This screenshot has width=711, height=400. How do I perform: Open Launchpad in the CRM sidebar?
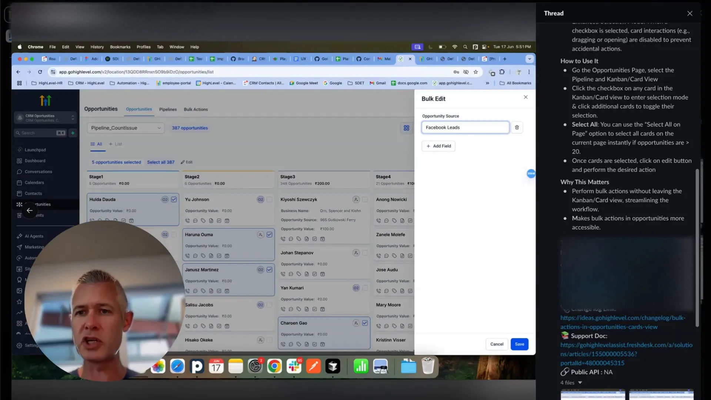tap(35, 150)
